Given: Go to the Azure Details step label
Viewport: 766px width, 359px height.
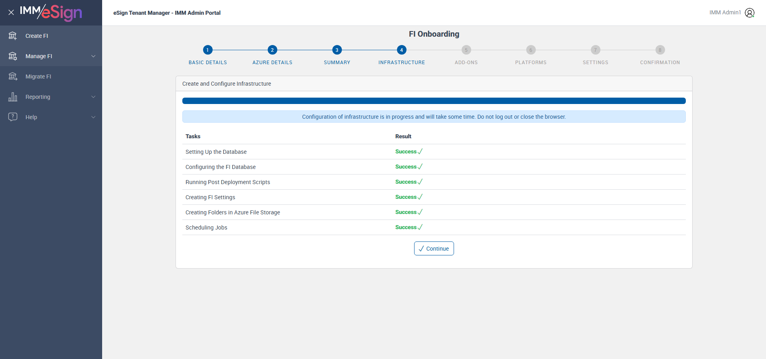Looking at the screenshot, I should 272,63.
